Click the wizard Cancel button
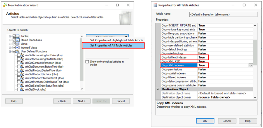This screenshot has width=263, height=128. pyautogui.click(x=121, y=101)
